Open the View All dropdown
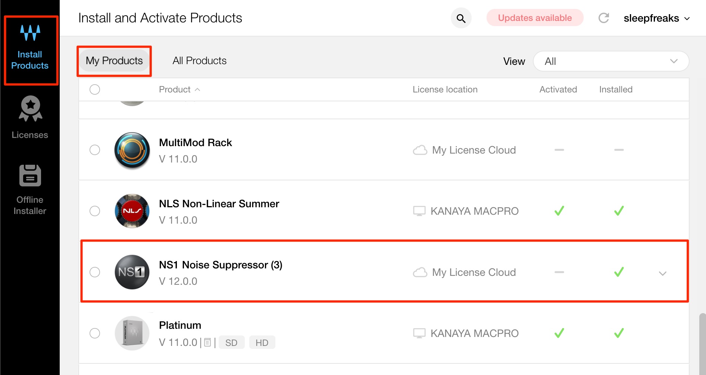 point(611,61)
